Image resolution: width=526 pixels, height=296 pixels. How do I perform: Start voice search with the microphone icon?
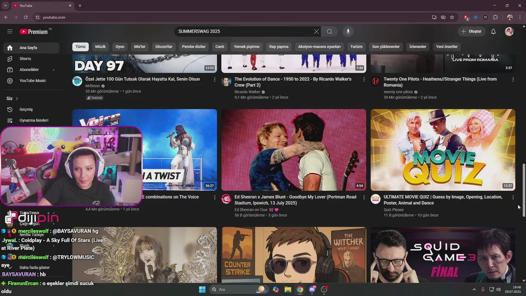point(348,32)
